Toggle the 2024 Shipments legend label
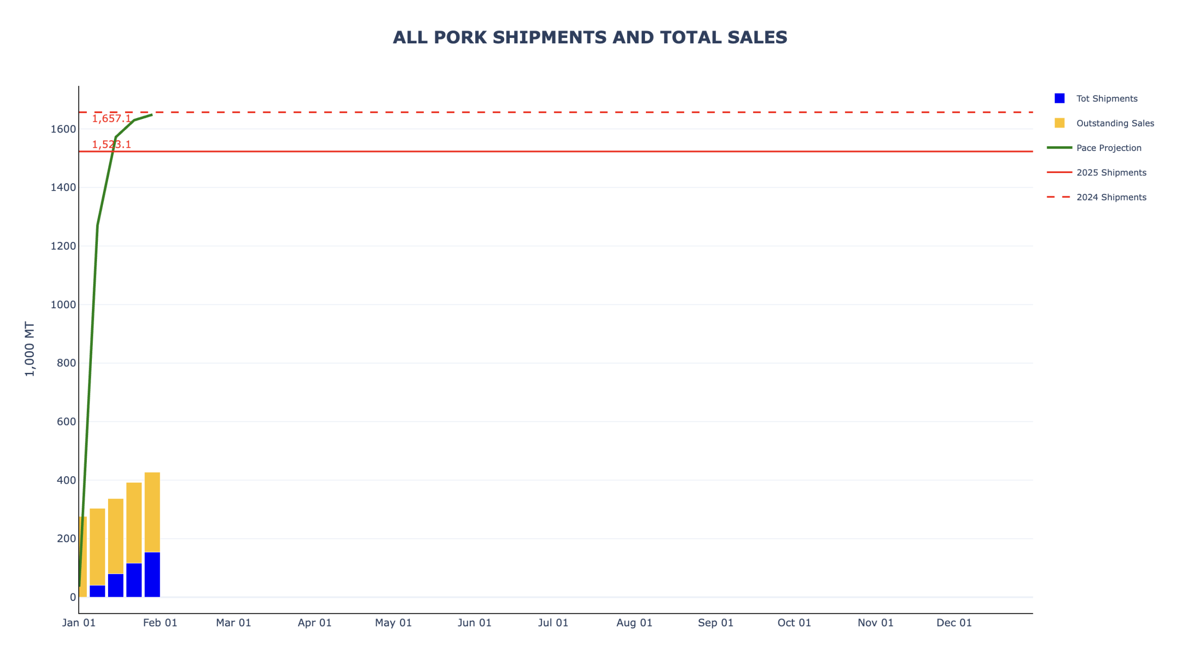This screenshot has width=1182, height=665. [1111, 197]
